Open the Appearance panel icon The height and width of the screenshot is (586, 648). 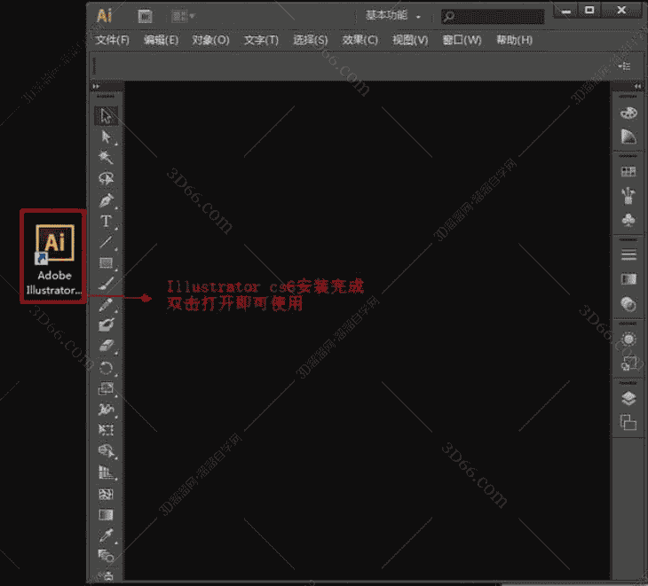628,340
